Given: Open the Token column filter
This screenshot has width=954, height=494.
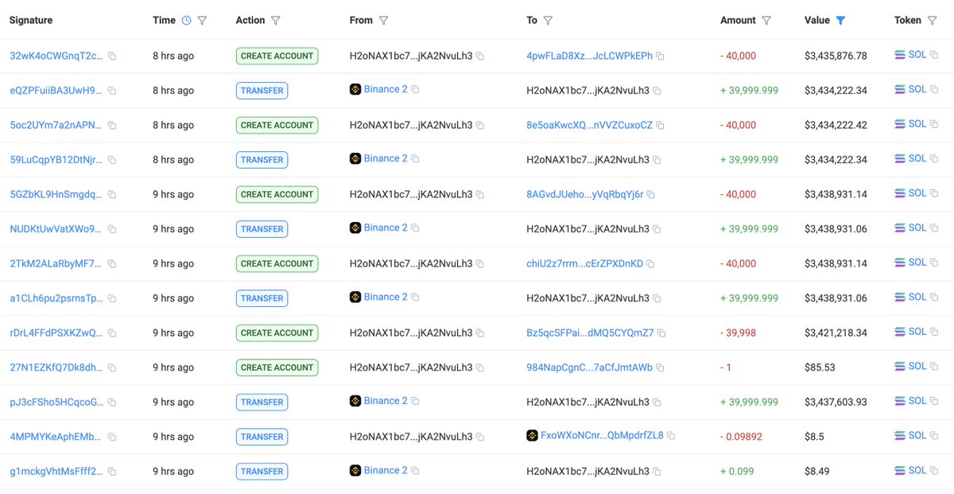Looking at the screenshot, I should [933, 21].
